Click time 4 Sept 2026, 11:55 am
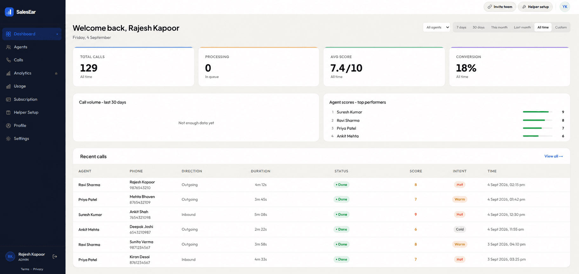The width and height of the screenshot is (579, 274). (x=506, y=229)
